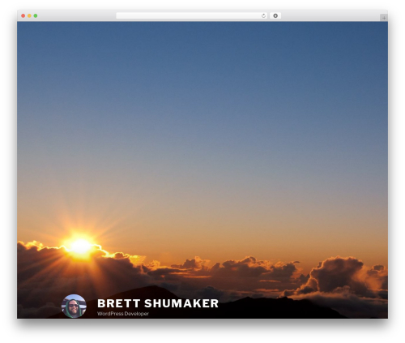Click the reload icon in address bar
This screenshot has height=343, width=405.
tap(263, 16)
